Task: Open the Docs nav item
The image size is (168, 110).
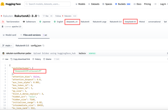Action: coord(137,4)
